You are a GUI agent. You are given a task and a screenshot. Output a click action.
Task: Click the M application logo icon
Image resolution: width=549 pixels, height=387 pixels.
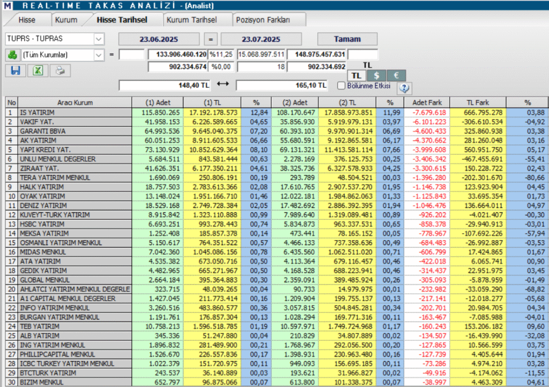8,5
